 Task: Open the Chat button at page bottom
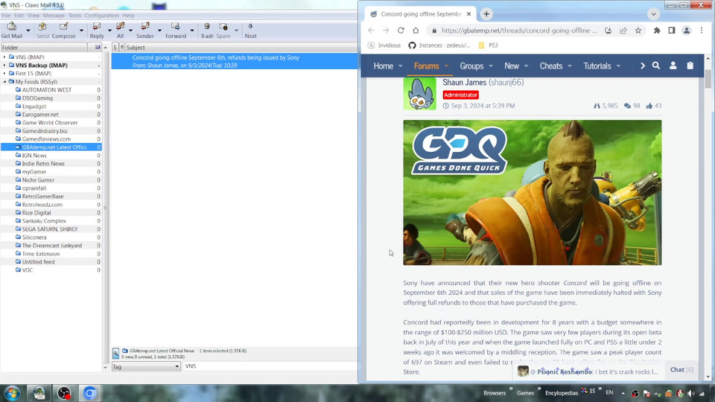(681, 370)
